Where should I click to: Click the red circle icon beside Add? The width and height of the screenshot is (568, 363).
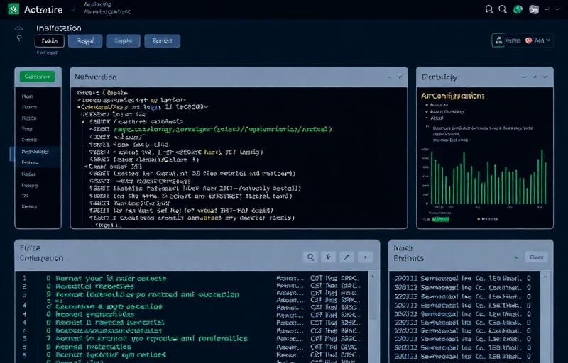tap(528, 40)
